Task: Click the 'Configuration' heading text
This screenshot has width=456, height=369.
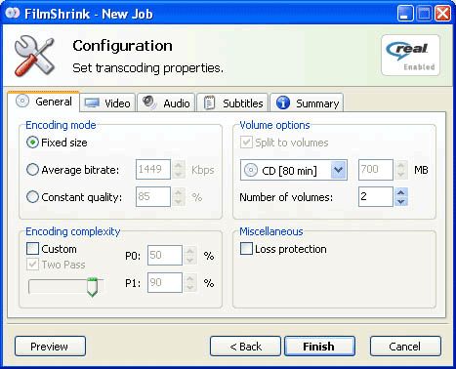Action: click(122, 46)
